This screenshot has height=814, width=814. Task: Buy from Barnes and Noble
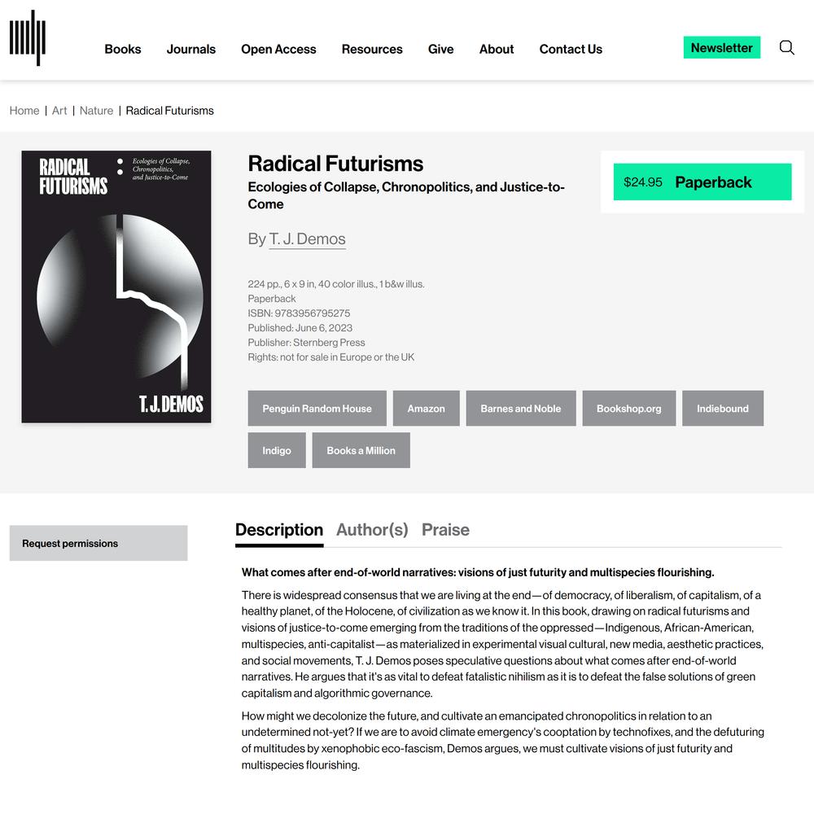521,409
